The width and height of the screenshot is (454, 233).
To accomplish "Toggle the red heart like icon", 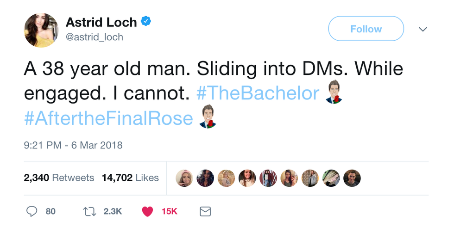I will coord(147,211).
